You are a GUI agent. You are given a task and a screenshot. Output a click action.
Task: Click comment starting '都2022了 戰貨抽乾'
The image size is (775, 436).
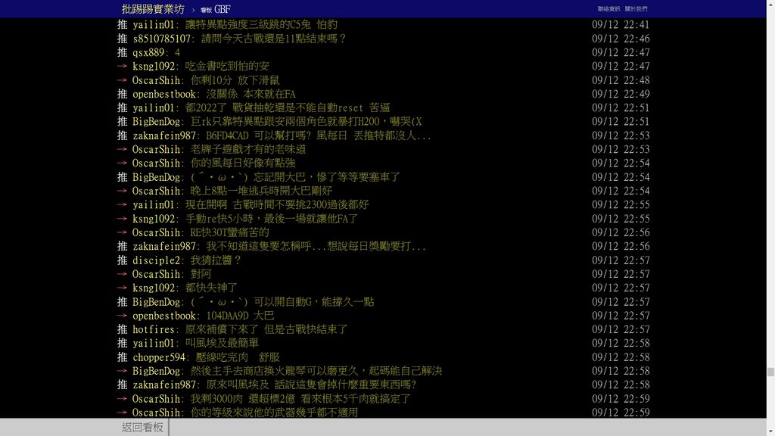coord(288,107)
